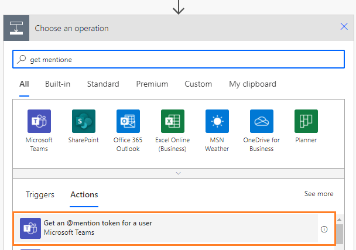
Task: Choose the Office 365 Outlook connector
Action: click(x=128, y=121)
